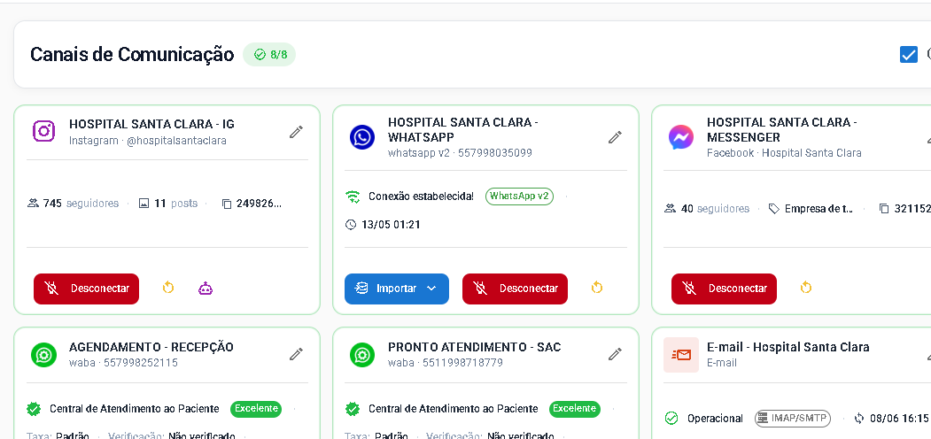Click the Operacional status text
931x439 pixels.
click(715, 419)
